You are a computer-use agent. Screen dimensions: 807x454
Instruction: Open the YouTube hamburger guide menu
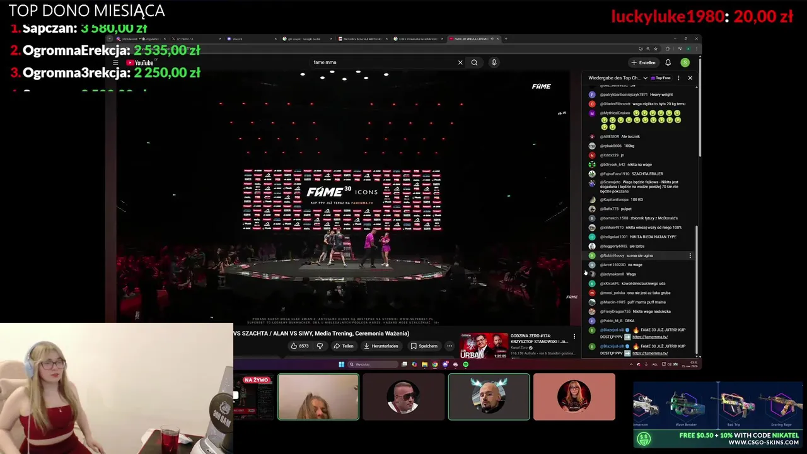click(115, 62)
